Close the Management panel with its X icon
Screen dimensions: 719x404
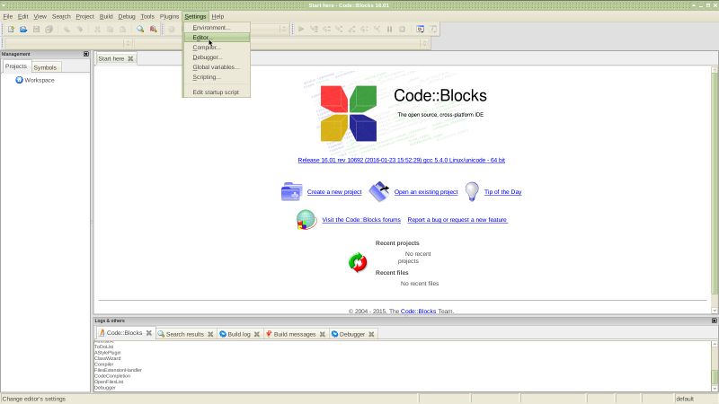86,54
